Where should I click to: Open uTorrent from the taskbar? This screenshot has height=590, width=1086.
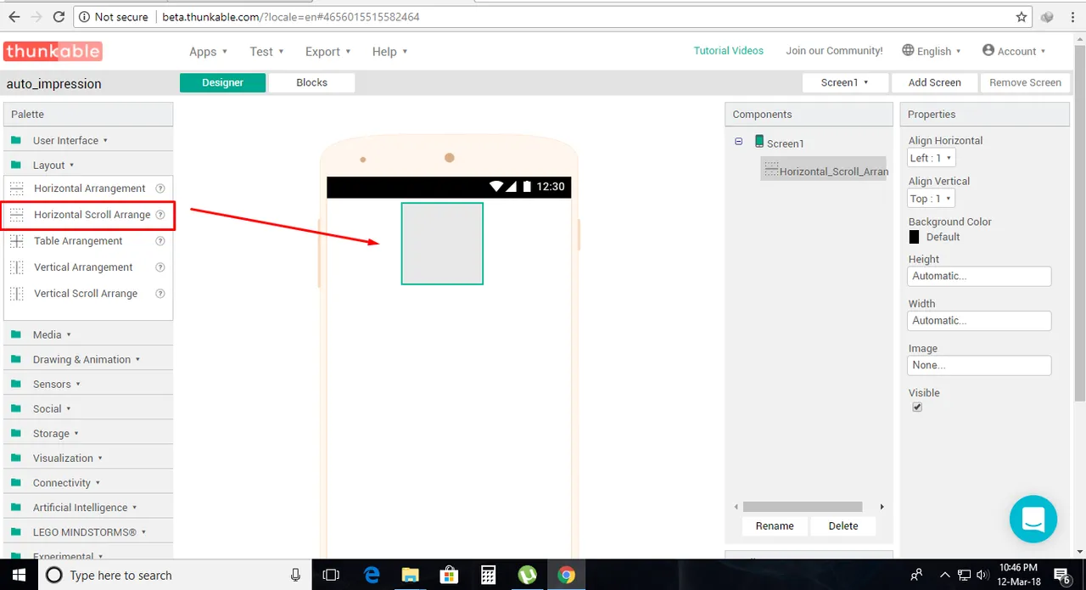tap(527, 575)
